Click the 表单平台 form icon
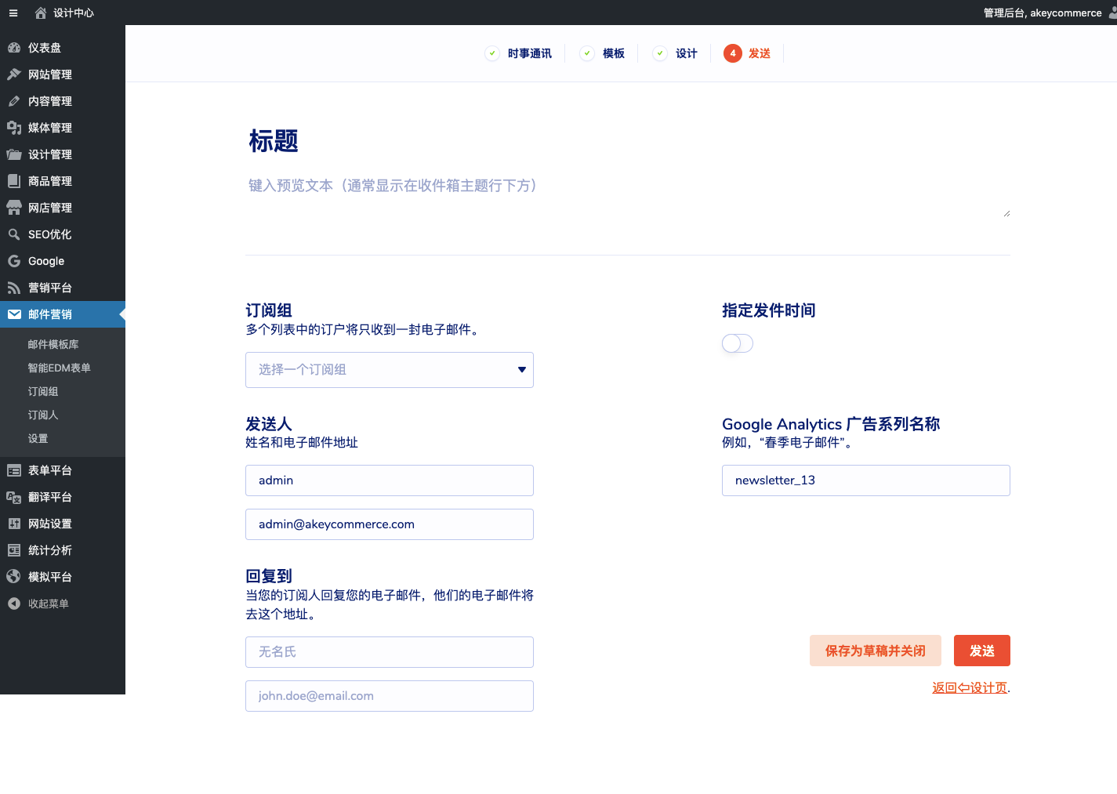This screenshot has height=794, width=1117. coord(14,470)
